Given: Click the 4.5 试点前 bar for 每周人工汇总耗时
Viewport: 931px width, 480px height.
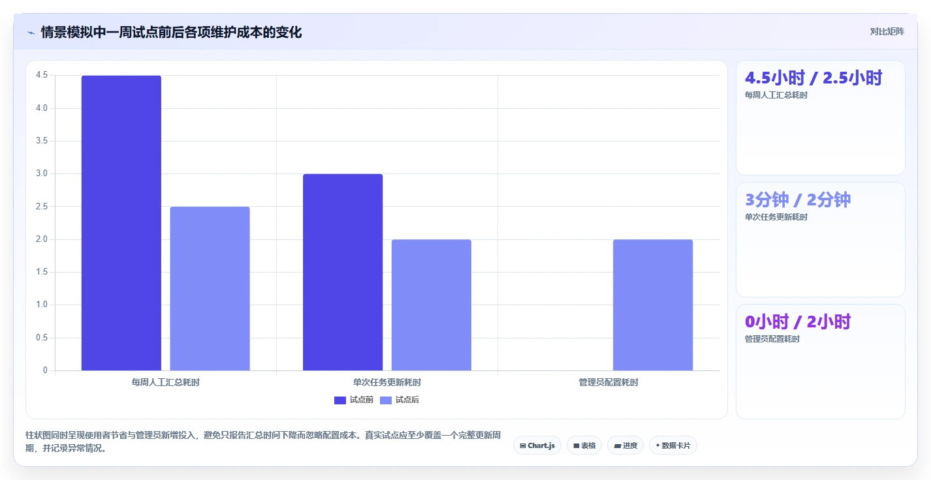Looking at the screenshot, I should tap(121, 223).
